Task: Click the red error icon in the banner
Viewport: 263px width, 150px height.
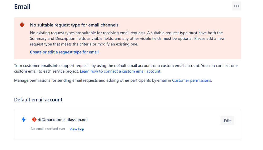Action: pyautogui.click(x=22, y=25)
